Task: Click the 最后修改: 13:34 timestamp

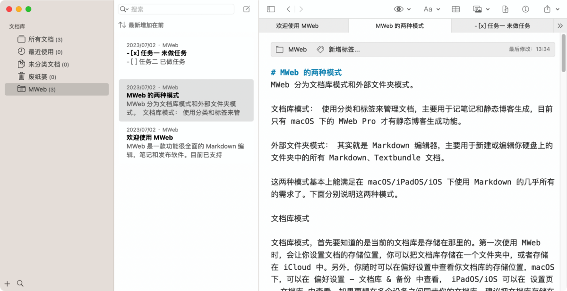Action: (529, 49)
